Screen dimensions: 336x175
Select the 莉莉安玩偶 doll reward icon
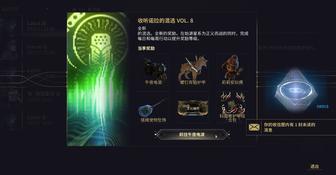[232, 69]
